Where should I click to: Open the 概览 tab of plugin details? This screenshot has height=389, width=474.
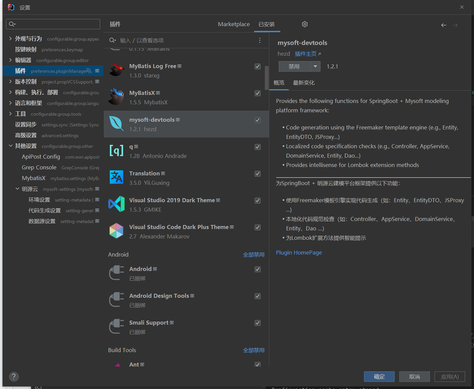[278, 83]
